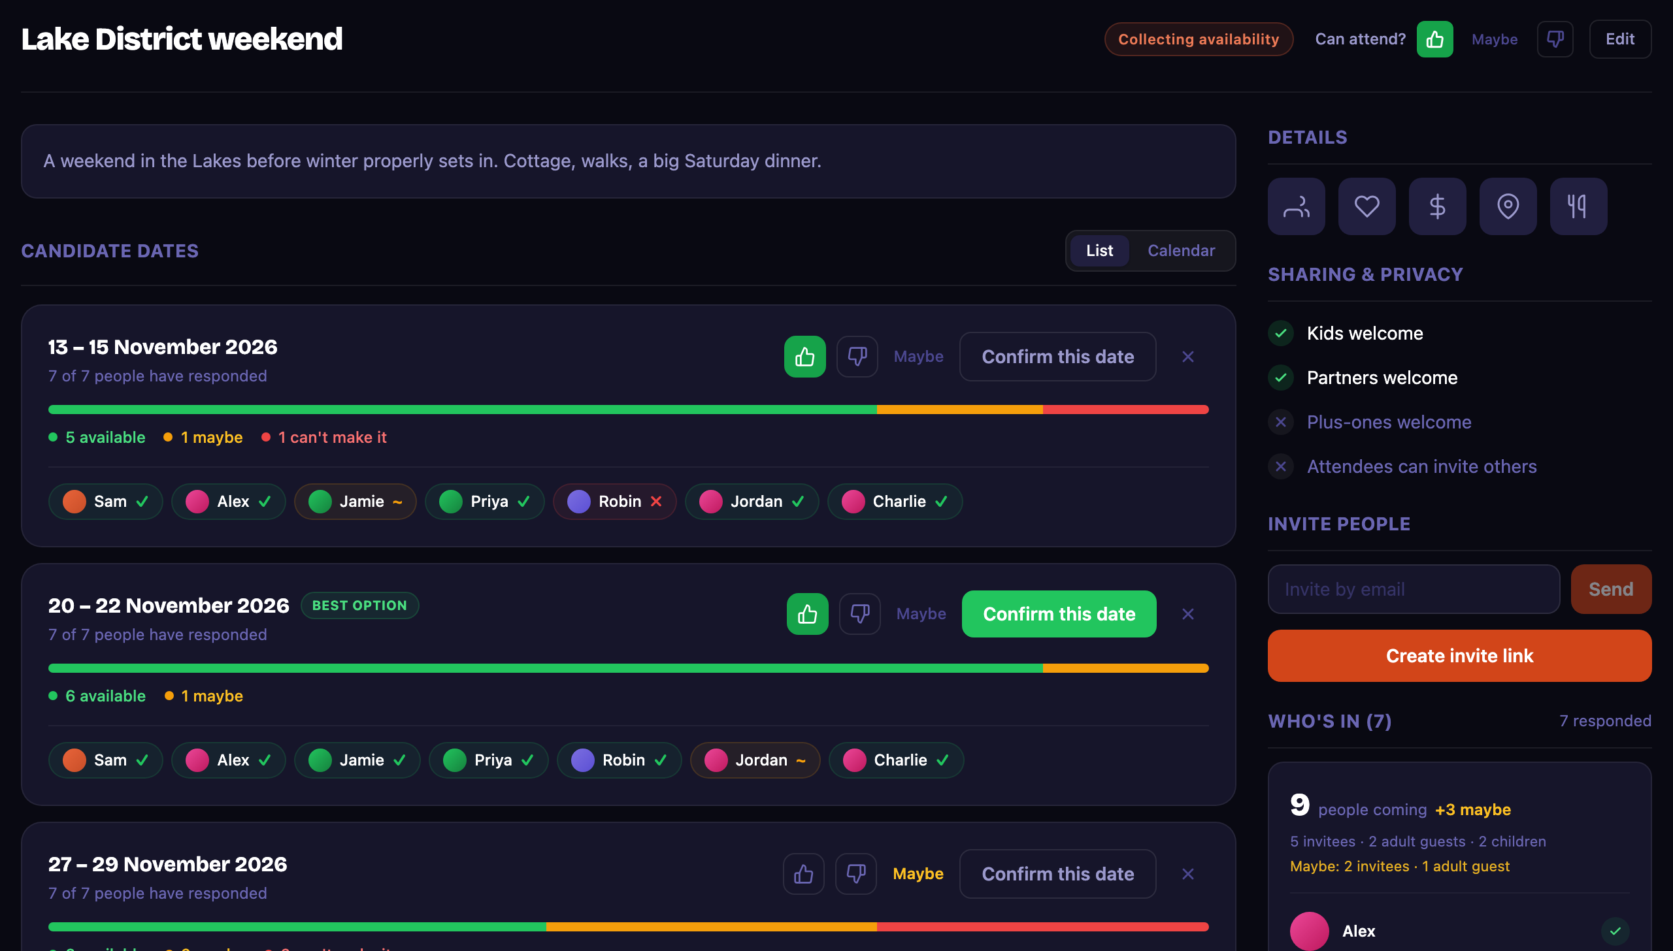Image resolution: width=1673 pixels, height=951 pixels.
Task: Remove the 13 – 15 November candidate date
Action: click(x=1188, y=357)
